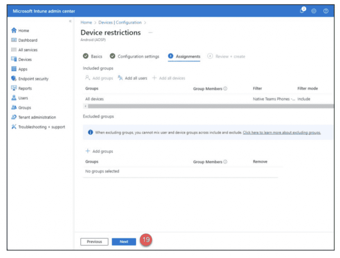The width and height of the screenshot is (340, 258).
Task: Open ellipsis menu beside Device restrictions
Action: tap(150, 32)
